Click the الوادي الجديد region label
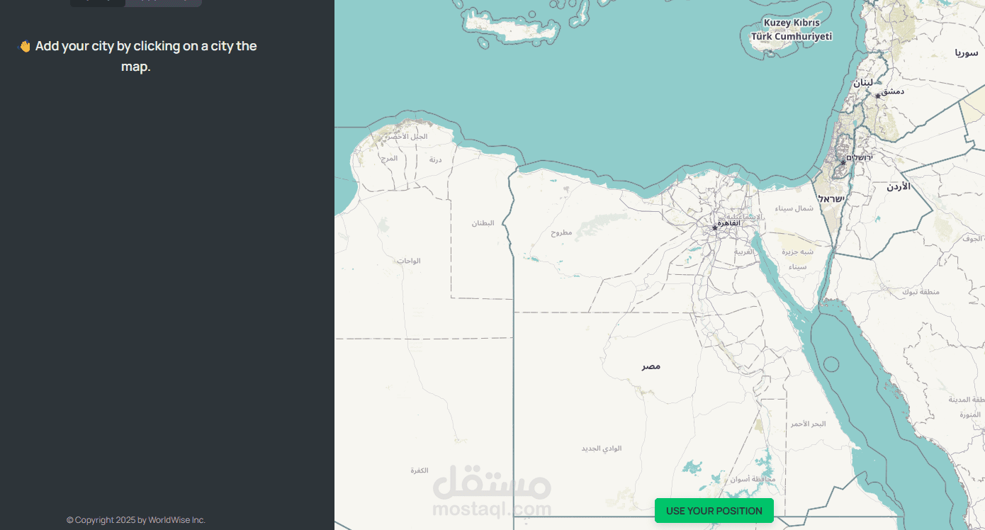The width and height of the screenshot is (985, 530). click(601, 448)
